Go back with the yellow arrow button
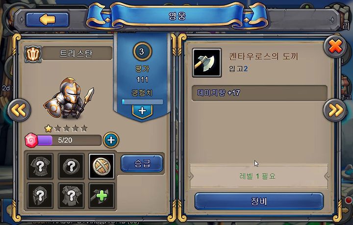The image size is (353, 225). click(x=47, y=20)
